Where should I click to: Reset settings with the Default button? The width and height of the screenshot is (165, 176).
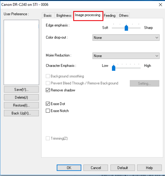pos(123,168)
